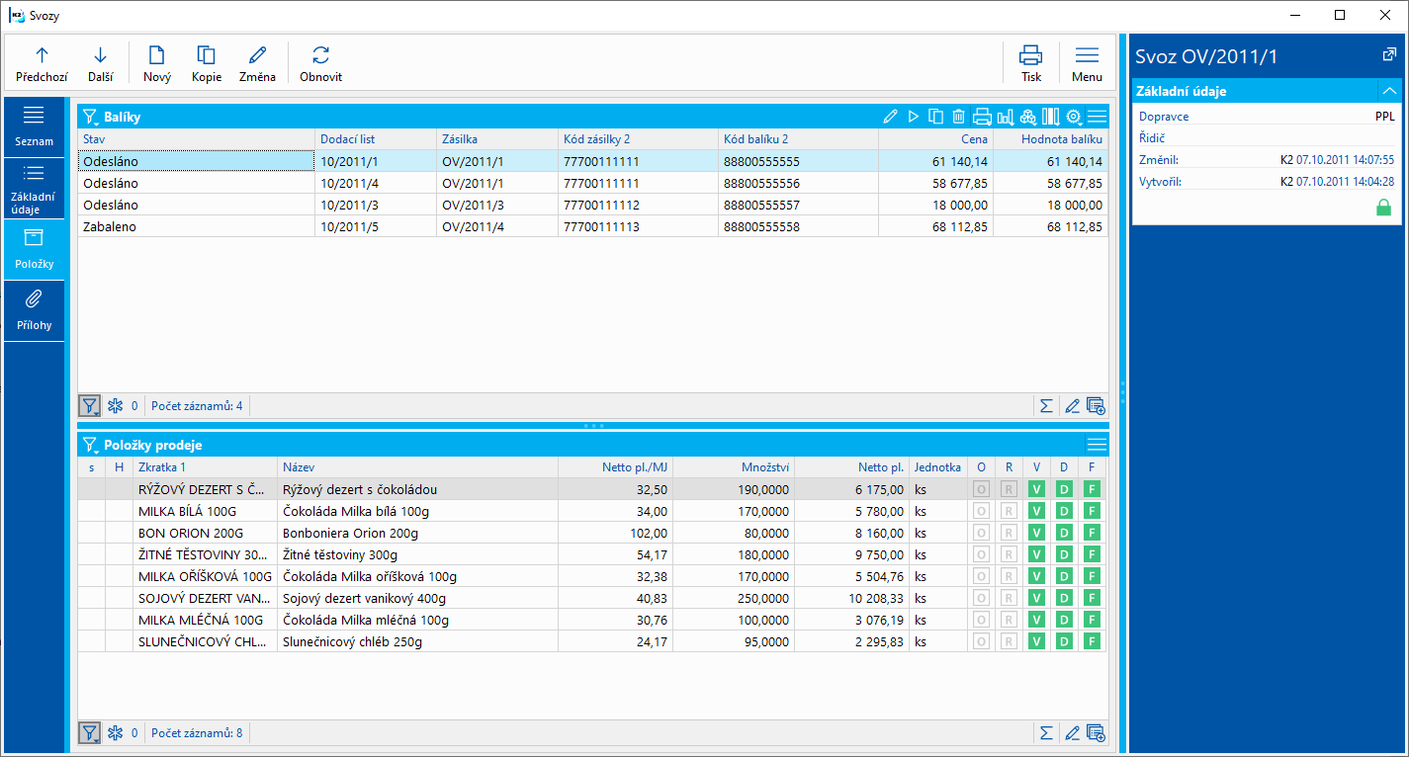
Task: Click the pencil edit icon in Balíky header
Action: (890, 117)
